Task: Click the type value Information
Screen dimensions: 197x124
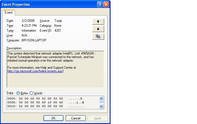Action: (29, 31)
